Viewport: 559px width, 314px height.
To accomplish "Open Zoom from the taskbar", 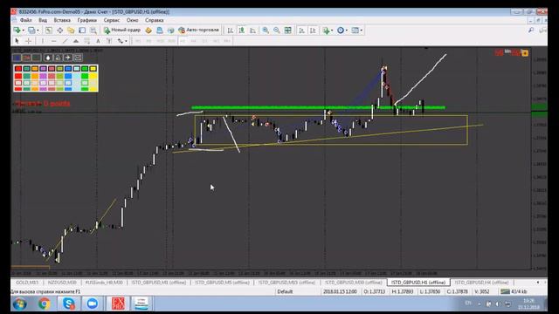I will click(93, 304).
